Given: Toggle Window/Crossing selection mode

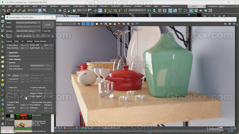Looking at the screenshot, I should pos(54,11).
